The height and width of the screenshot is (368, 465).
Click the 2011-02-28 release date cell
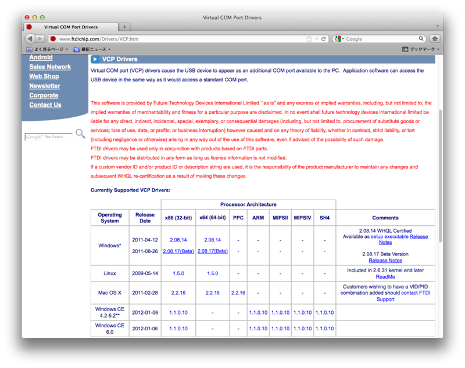click(x=145, y=293)
